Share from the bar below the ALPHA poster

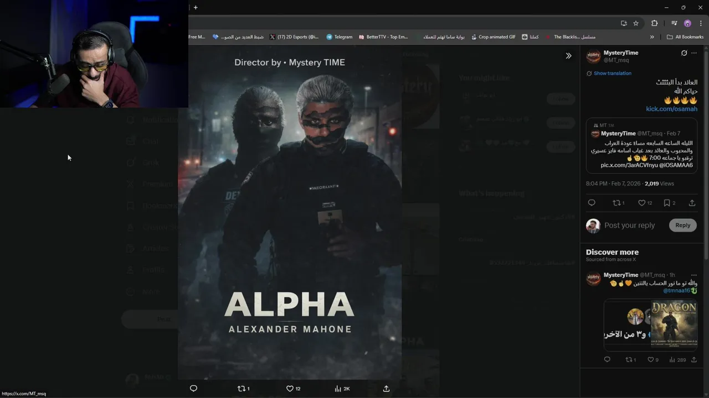click(386, 389)
